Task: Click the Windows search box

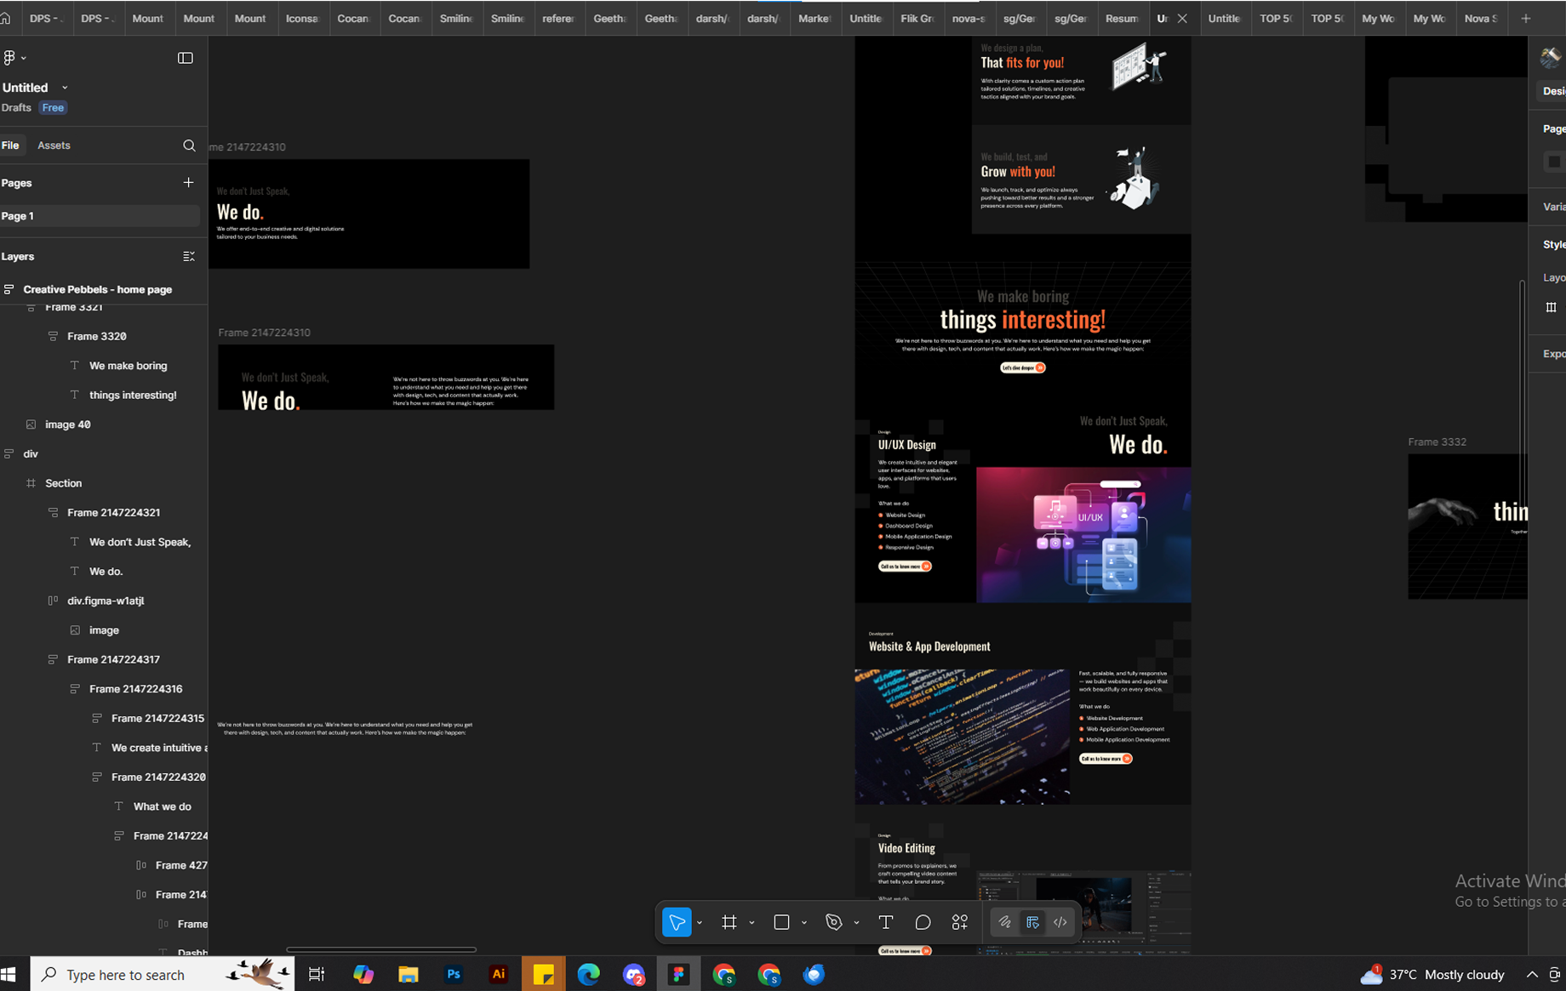Action: pos(163,974)
